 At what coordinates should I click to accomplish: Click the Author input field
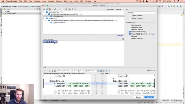click(x=145, y=13)
